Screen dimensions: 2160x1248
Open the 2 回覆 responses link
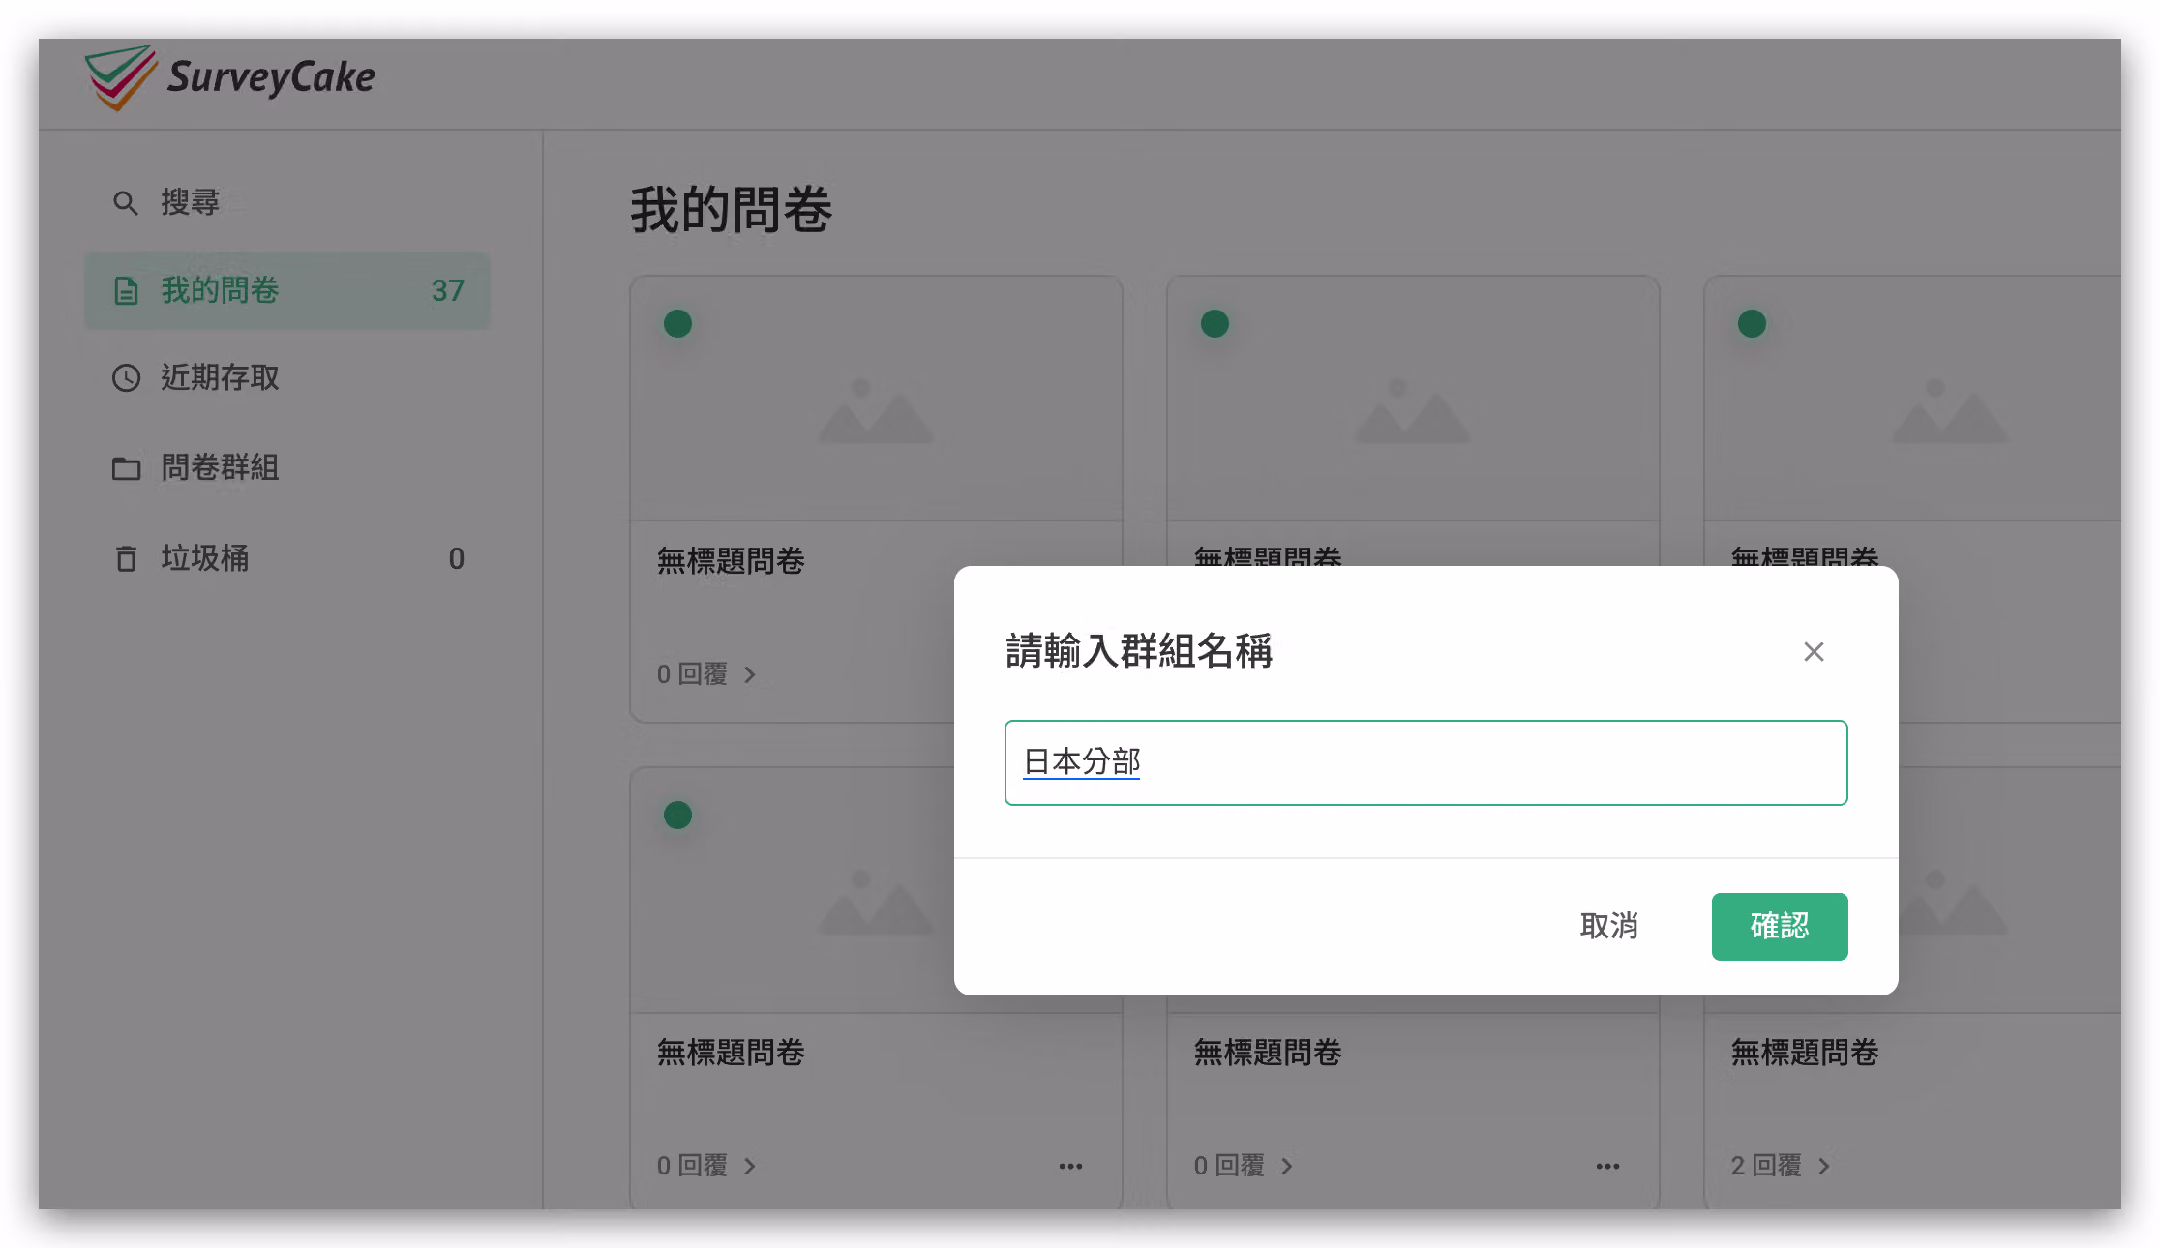(1780, 1166)
